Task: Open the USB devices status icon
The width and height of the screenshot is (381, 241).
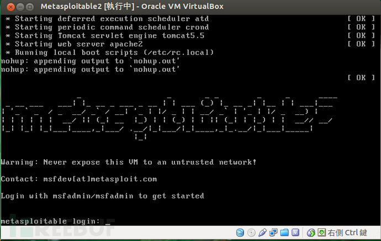Action: point(262,233)
